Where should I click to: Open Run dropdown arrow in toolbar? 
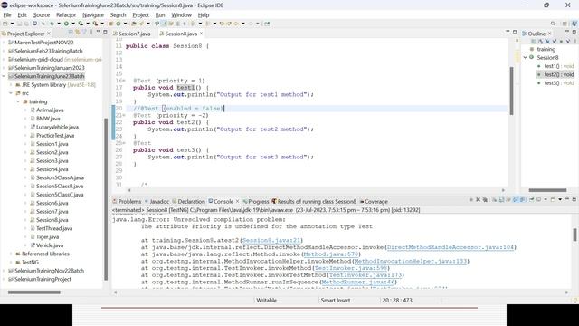(x=73, y=24)
